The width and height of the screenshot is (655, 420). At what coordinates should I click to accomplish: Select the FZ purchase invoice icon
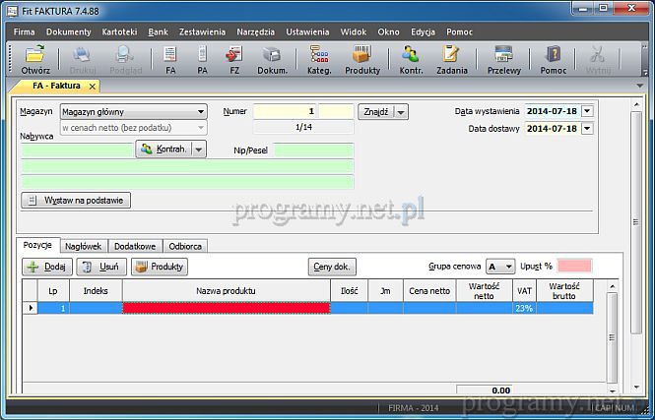tap(233, 59)
